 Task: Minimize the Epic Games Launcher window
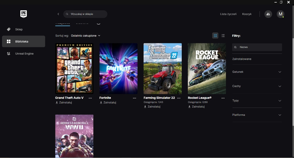pyautogui.click(x=275, y=2)
